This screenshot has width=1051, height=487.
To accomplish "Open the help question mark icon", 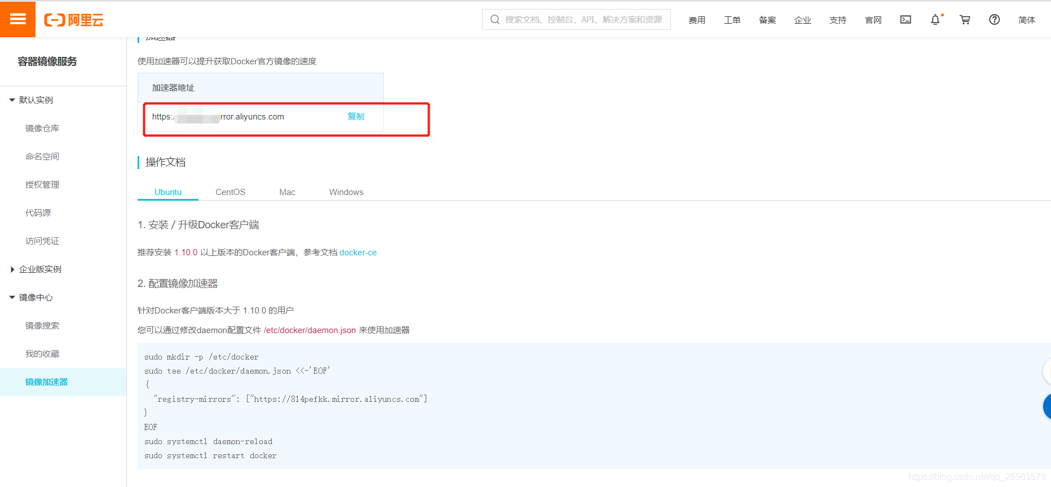I will coord(995,20).
